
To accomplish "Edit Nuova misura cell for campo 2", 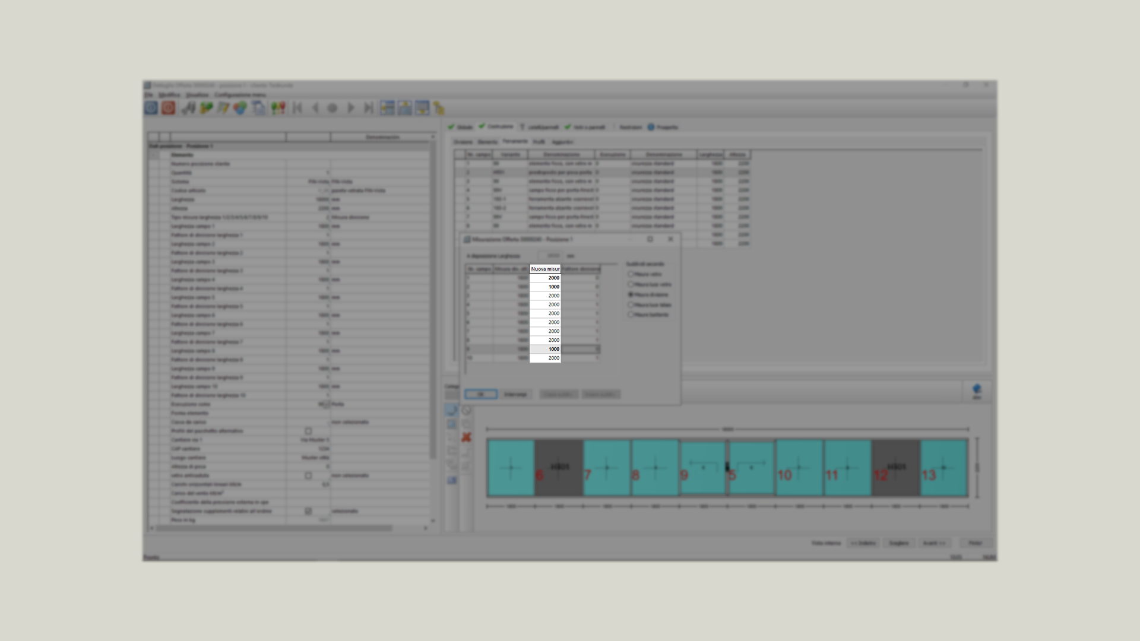I will 545,287.
